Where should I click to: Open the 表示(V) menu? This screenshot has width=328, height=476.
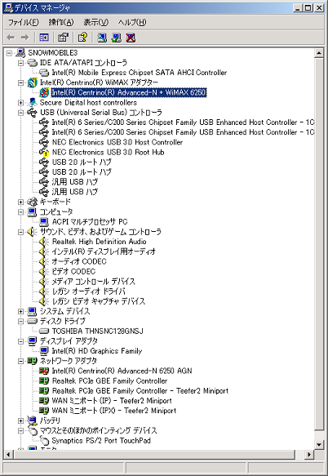point(95,22)
